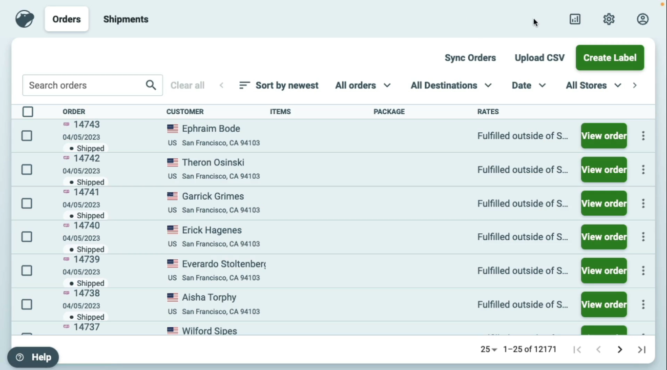This screenshot has height=370, width=667.
Task: Click the sort icon beside Sort by newest
Action: (x=245, y=85)
